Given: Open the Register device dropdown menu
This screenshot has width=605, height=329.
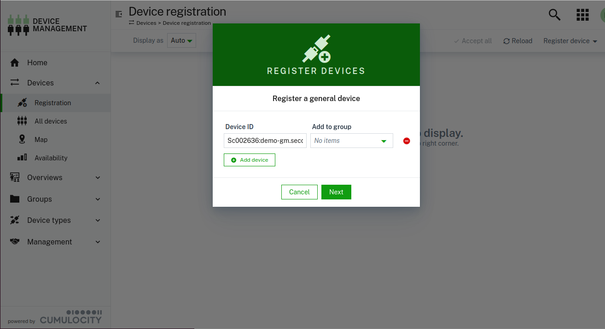Looking at the screenshot, I should (570, 41).
